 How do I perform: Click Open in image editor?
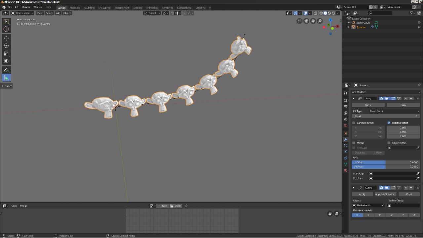(x=176, y=206)
